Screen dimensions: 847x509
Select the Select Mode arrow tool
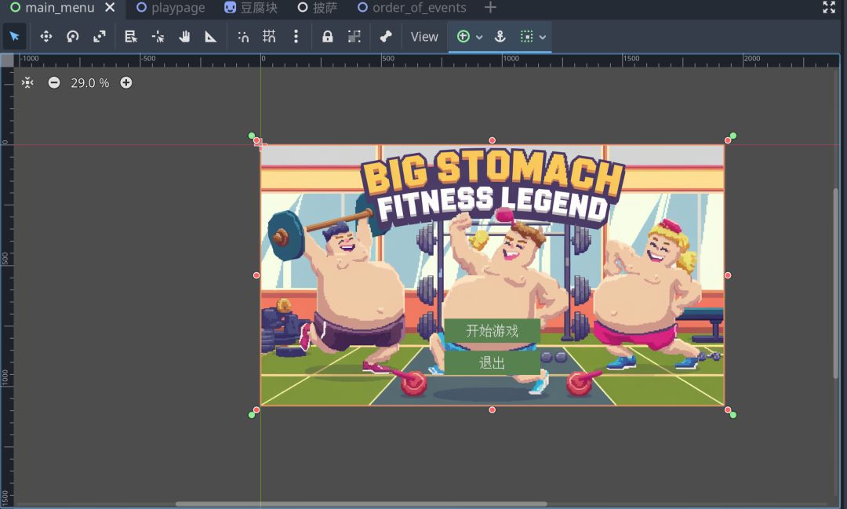point(14,37)
